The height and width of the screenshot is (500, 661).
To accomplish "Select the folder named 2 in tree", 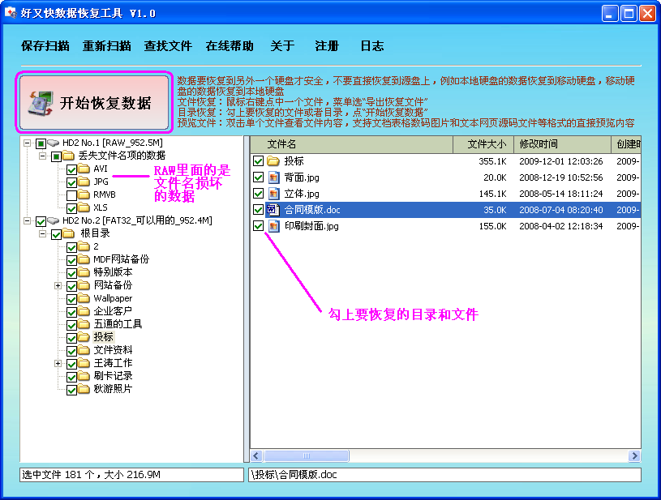I will coord(97,246).
